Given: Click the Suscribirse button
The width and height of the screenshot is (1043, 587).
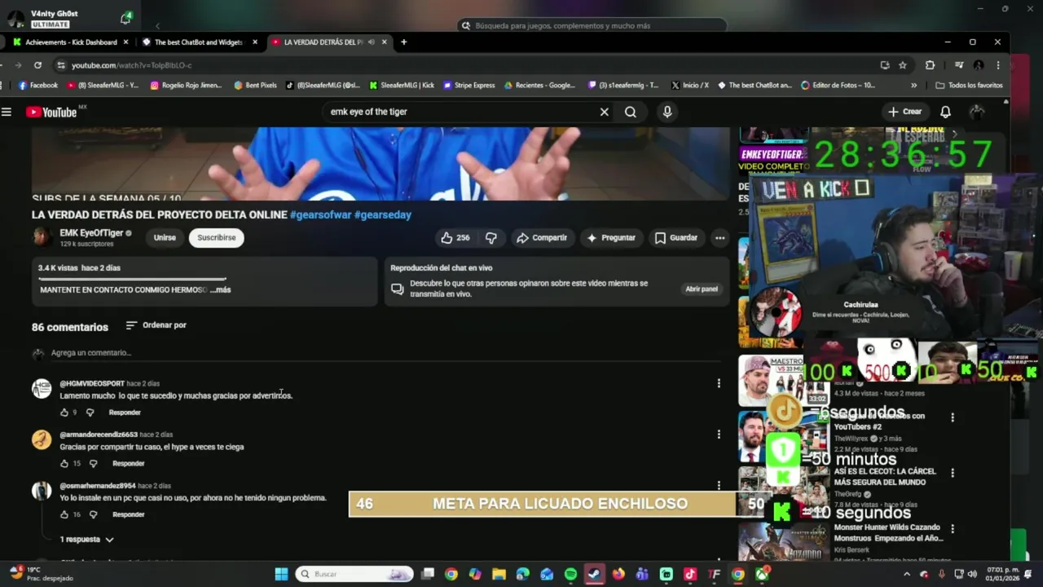Looking at the screenshot, I should [x=216, y=238].
